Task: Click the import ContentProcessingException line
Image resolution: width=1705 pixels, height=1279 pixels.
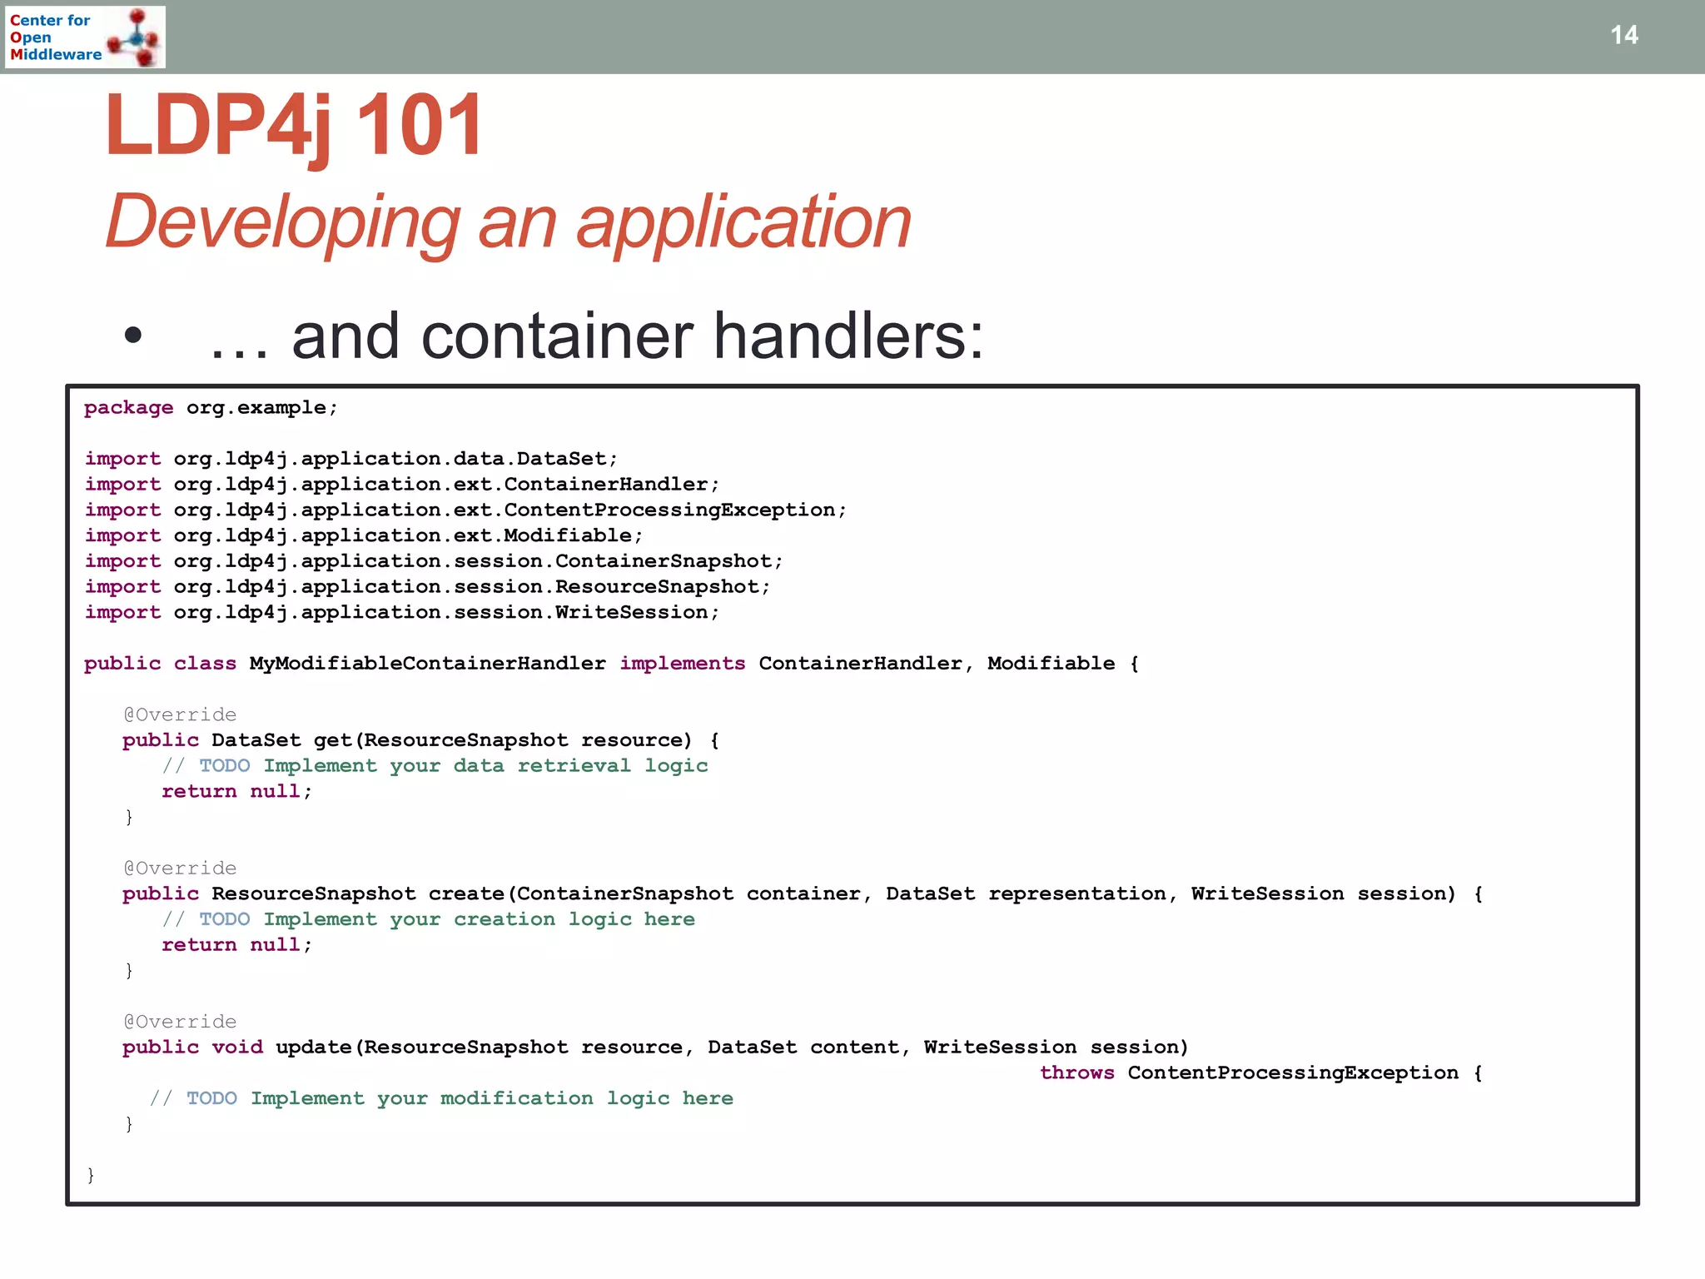Action: click(x=465, y=510)
